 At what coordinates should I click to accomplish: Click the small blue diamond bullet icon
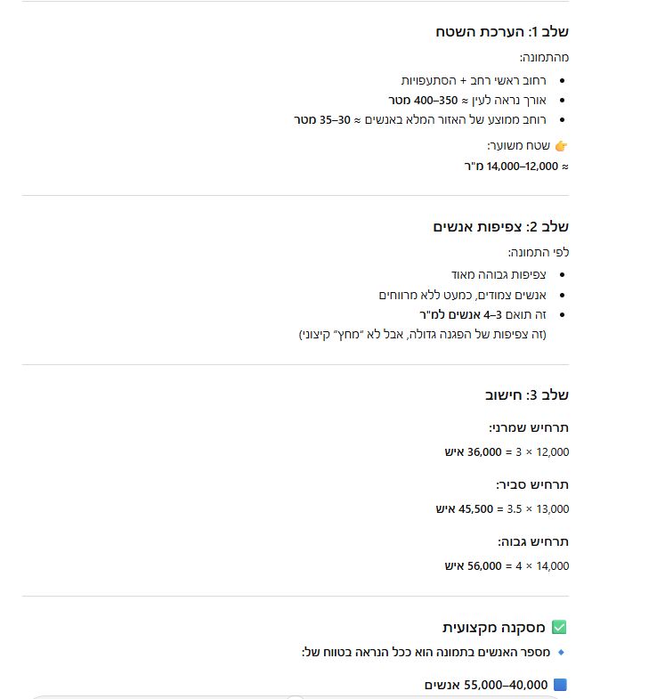coord(561,652)
